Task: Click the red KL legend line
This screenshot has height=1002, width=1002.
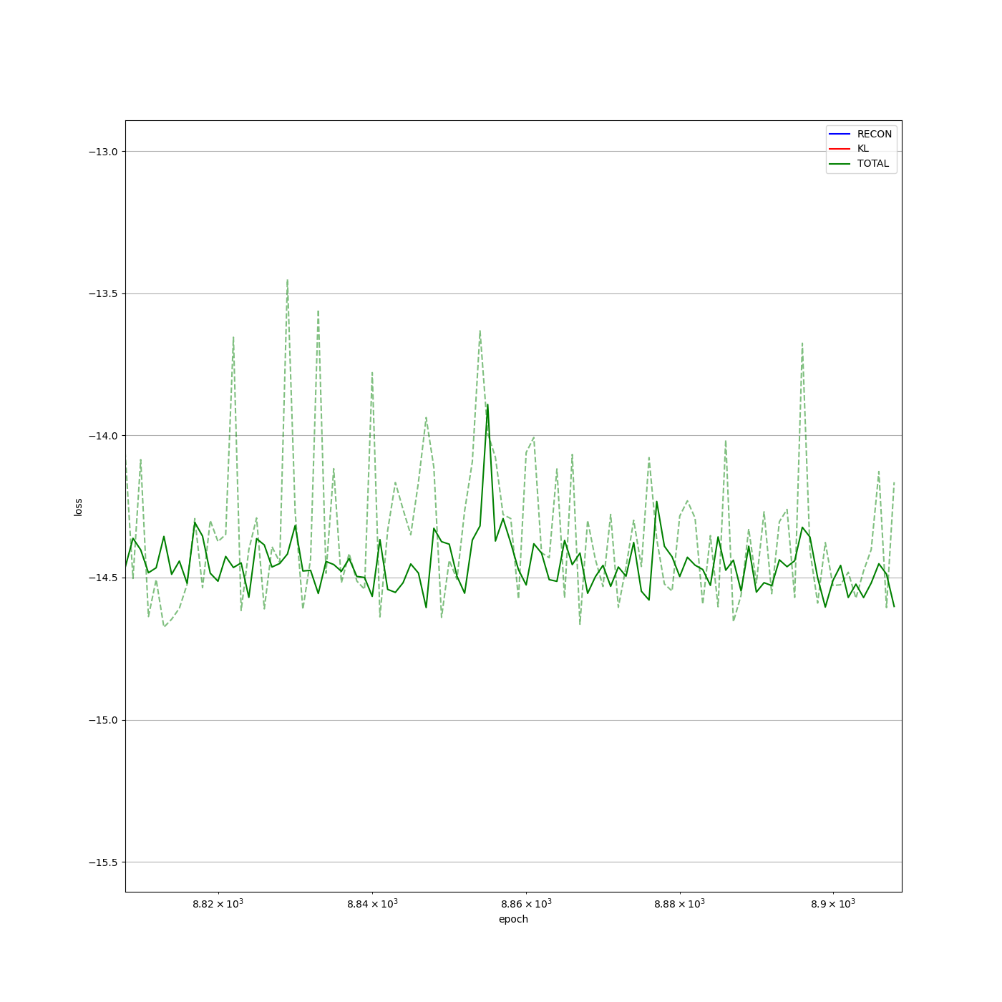Action: click(x=840, y=149)
